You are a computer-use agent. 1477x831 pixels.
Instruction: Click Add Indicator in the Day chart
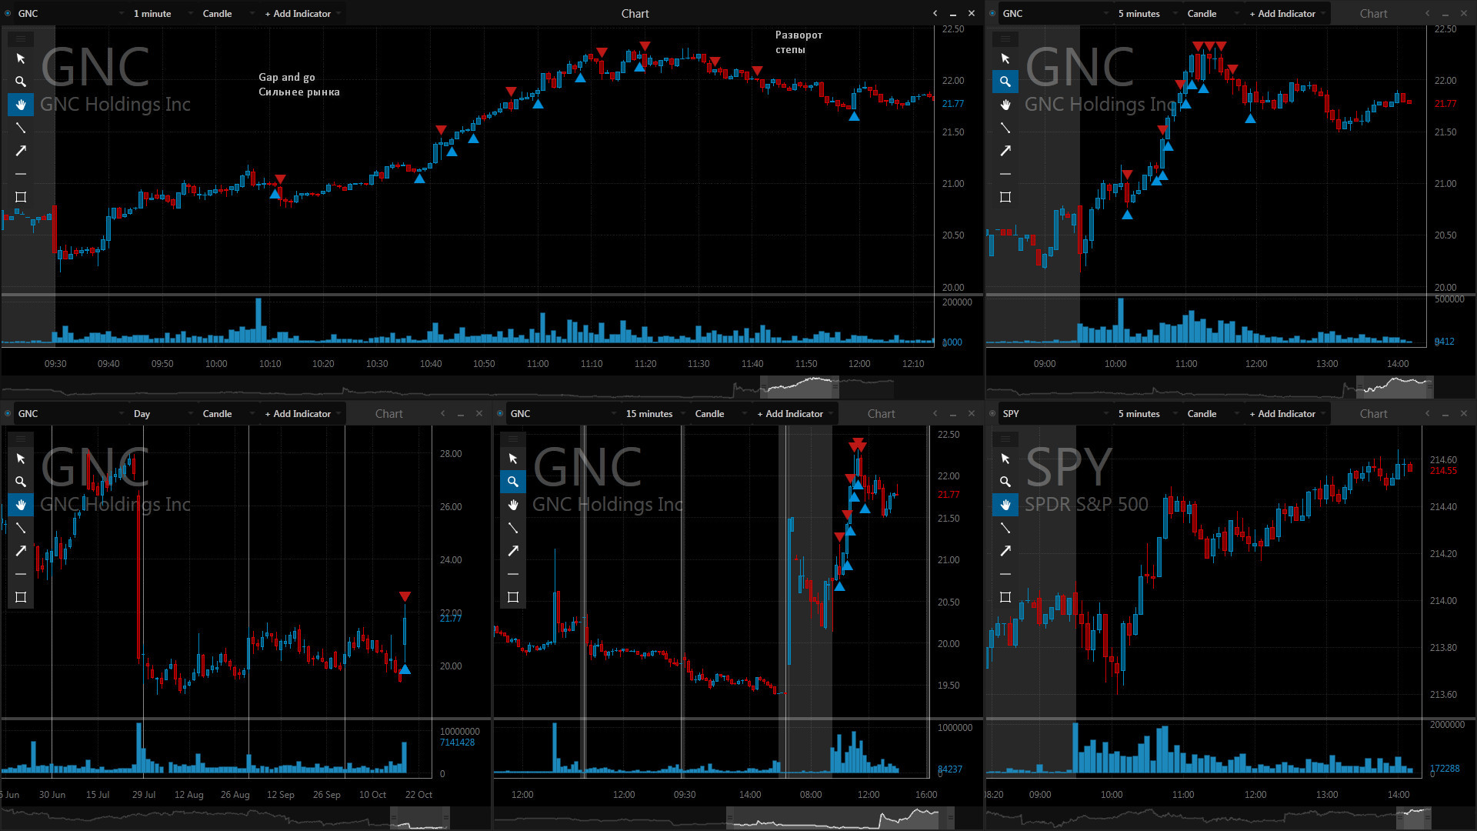coord(302,414)
